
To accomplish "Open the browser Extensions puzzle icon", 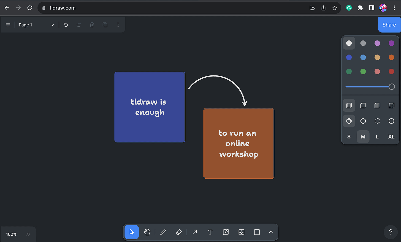I will [x=360, y=8].
